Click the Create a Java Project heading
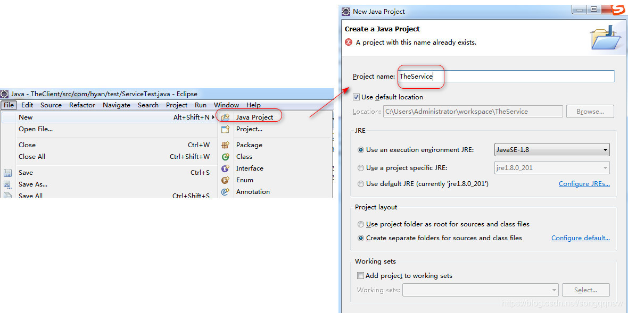628x313 pixels. [x=382, y=29]
